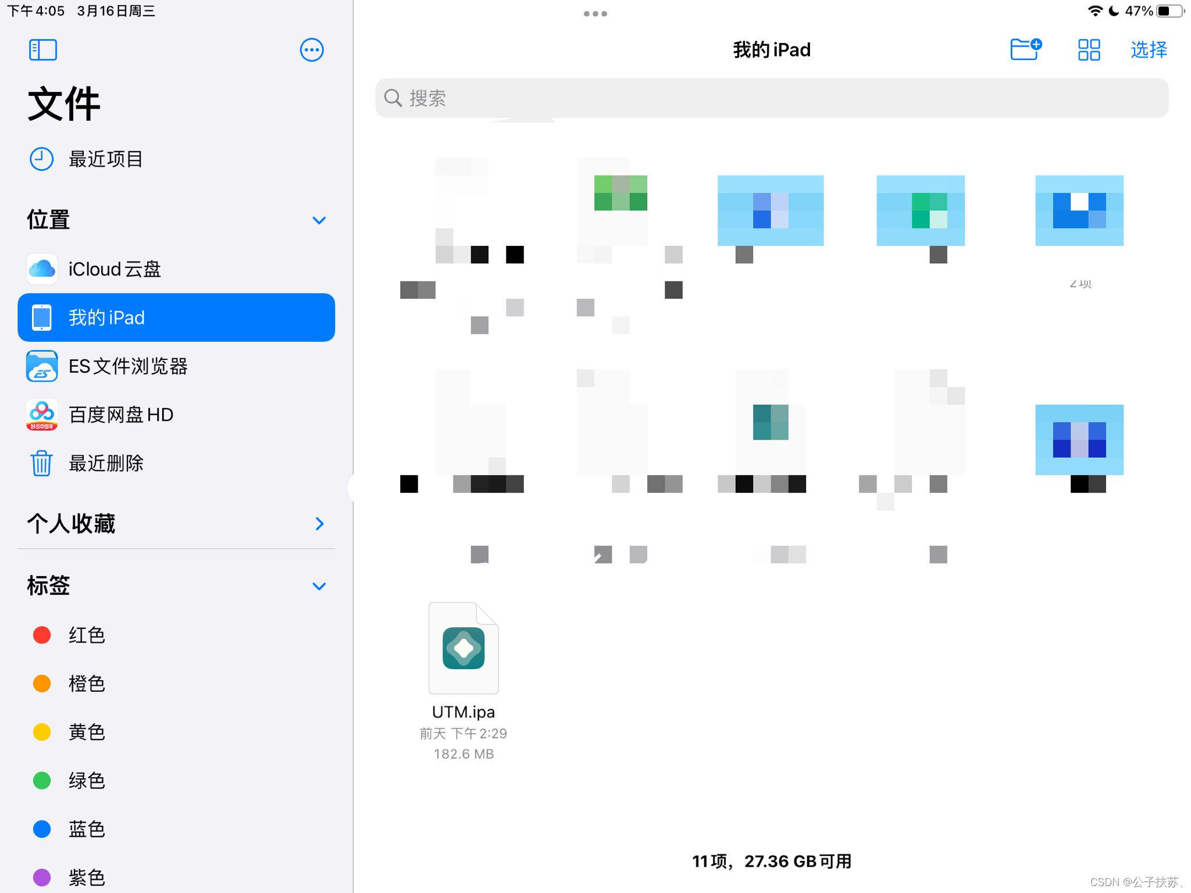Open iCloud 云盘 location
Screen dimensions: 1191x893
(x=114, y=269)
